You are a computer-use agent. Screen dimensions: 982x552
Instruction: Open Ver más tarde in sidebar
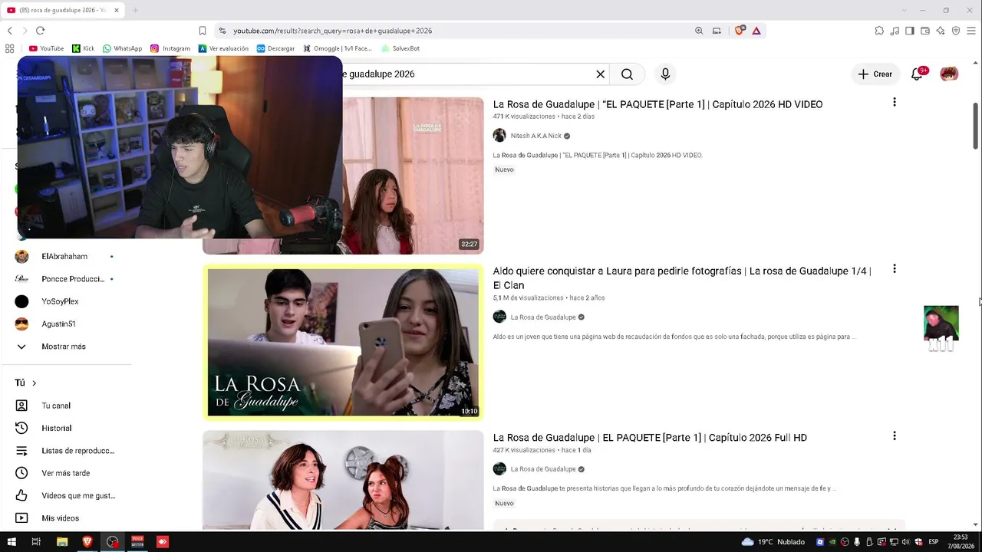coord(66,473)
